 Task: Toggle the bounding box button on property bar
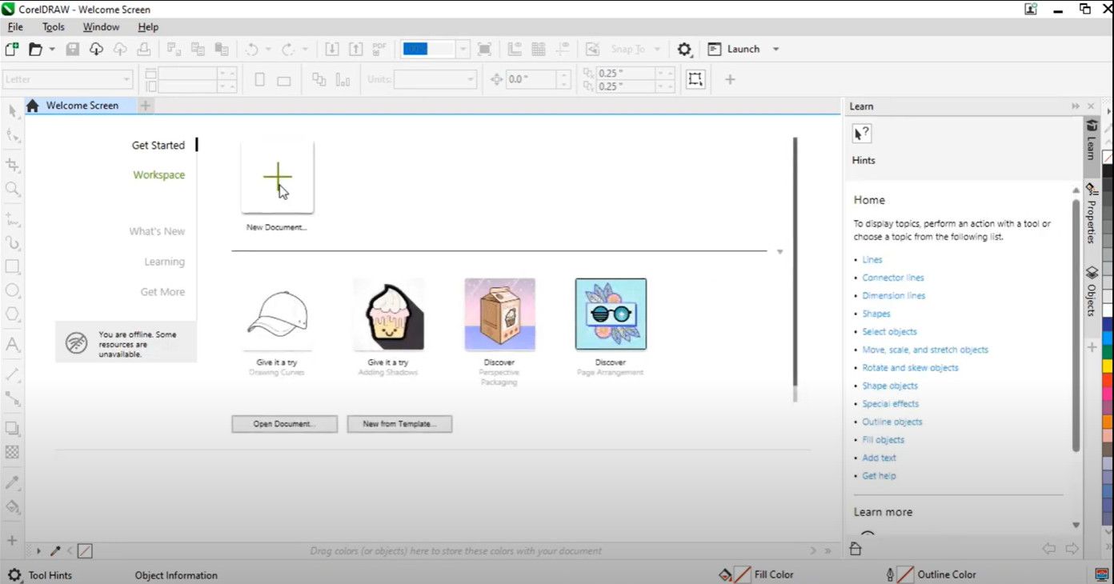point(695,79)
